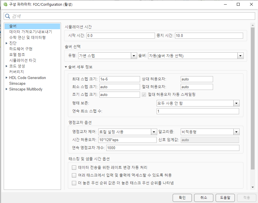Open the 형태 보존 dropdown
The width and height of the screenshot is (258, 203).
point(198,103)
